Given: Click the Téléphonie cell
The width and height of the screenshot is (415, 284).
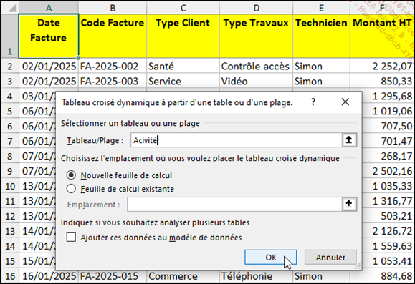Looking at the screenshot, I should pyautogui.click(x=256, y=276).
